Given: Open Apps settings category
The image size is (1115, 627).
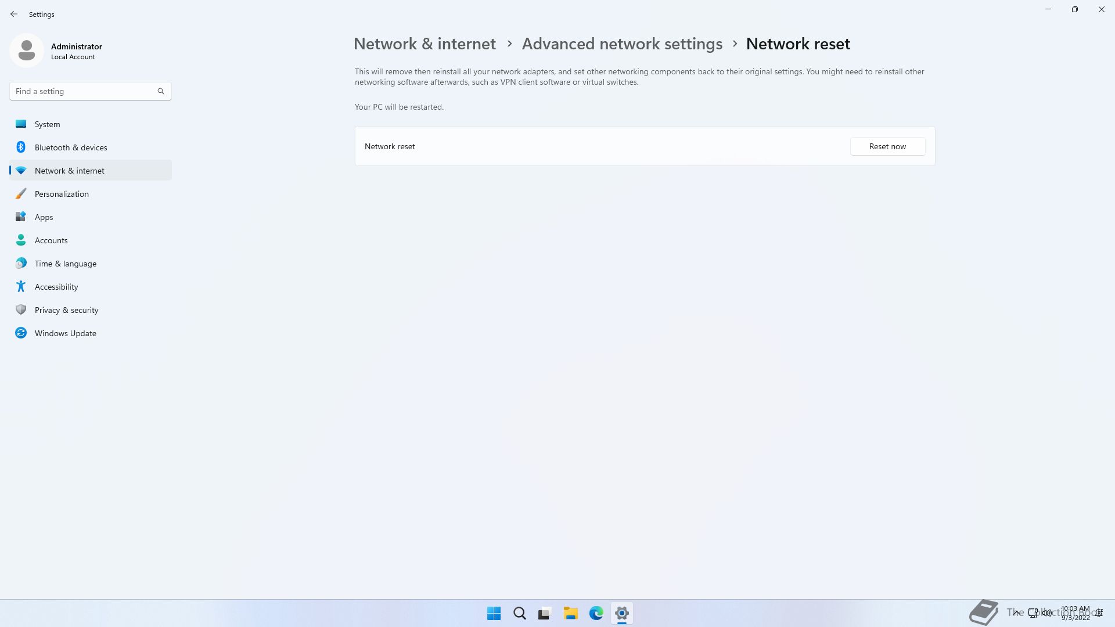Looking at the screenshot, I should pyautogui.click(x=91, y=217).
